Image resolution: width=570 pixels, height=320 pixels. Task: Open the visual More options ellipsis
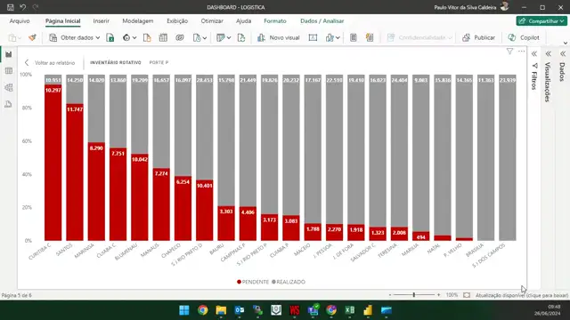pyautogui.click(x=521, y=52)
